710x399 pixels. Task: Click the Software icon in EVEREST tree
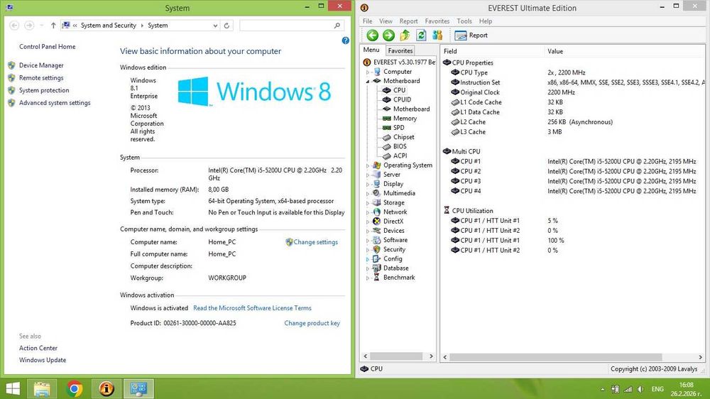pos(376,240)
